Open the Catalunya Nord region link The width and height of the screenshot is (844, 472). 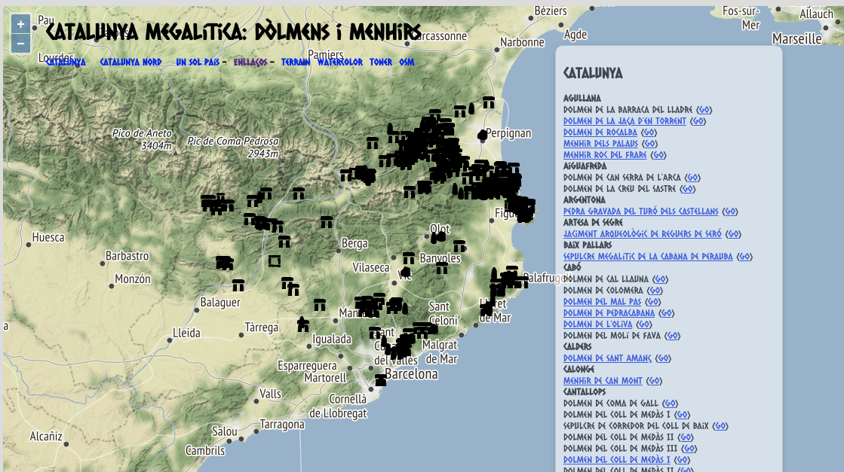click(130, 62)
